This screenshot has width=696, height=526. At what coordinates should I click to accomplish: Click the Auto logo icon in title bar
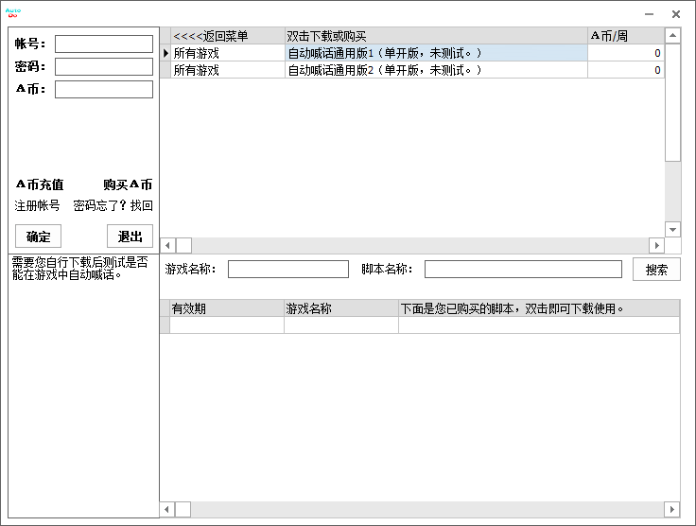click(13, 12)
